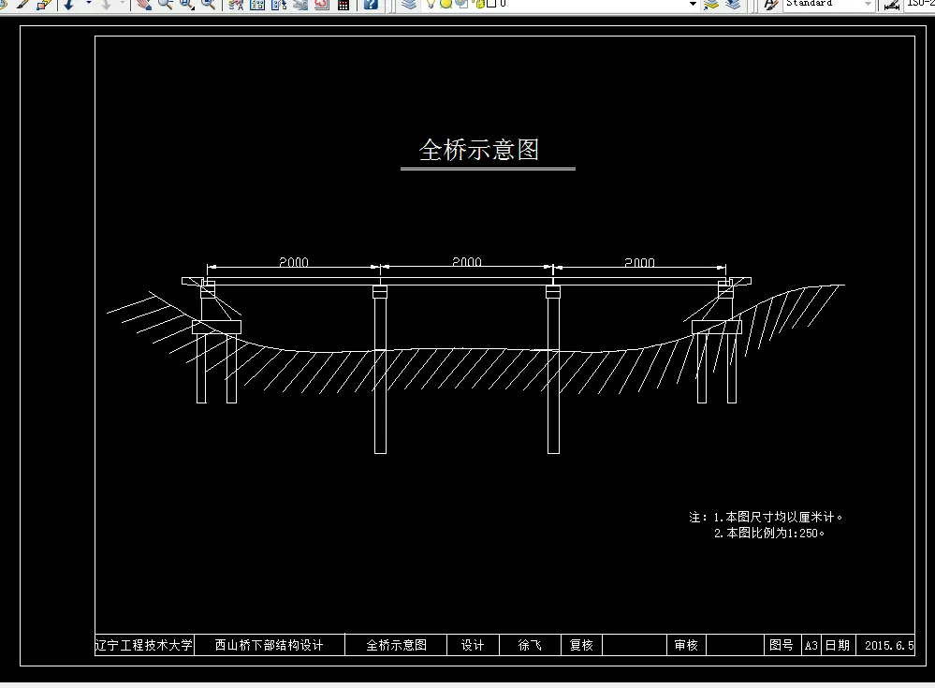Click title block cell 西山桥下部结构设计
Image resolution: width=935 pixels, height=688 pixels.
point(269,645)
